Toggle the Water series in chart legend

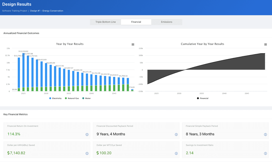point(86,98)
